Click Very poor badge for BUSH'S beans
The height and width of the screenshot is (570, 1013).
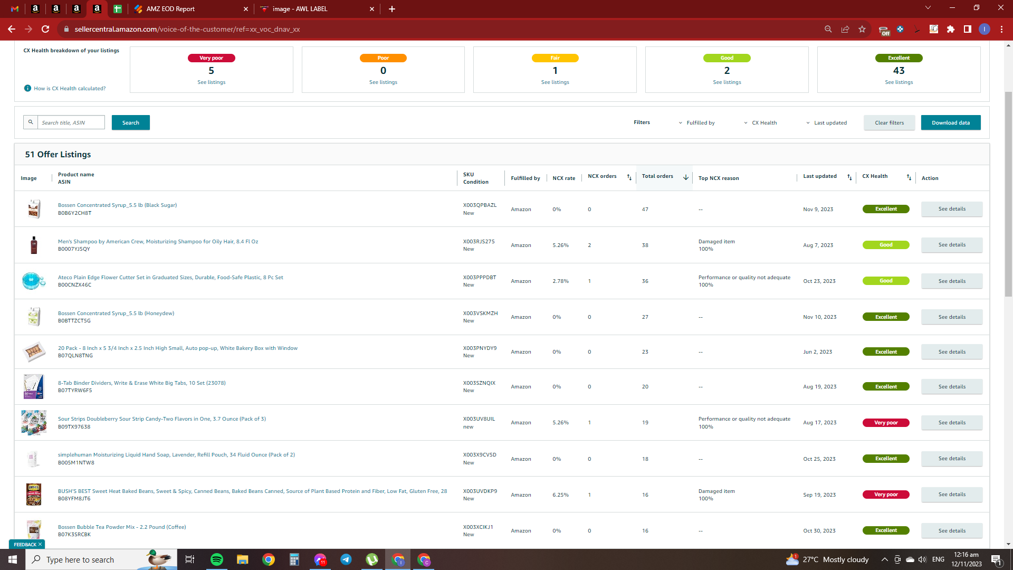(x=886, y=495)
